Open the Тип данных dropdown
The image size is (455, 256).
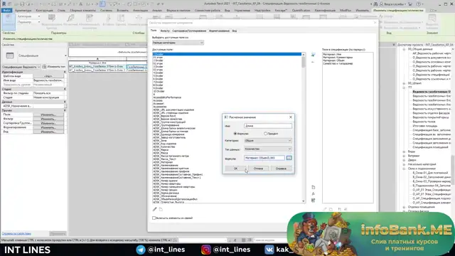point(267,149)
